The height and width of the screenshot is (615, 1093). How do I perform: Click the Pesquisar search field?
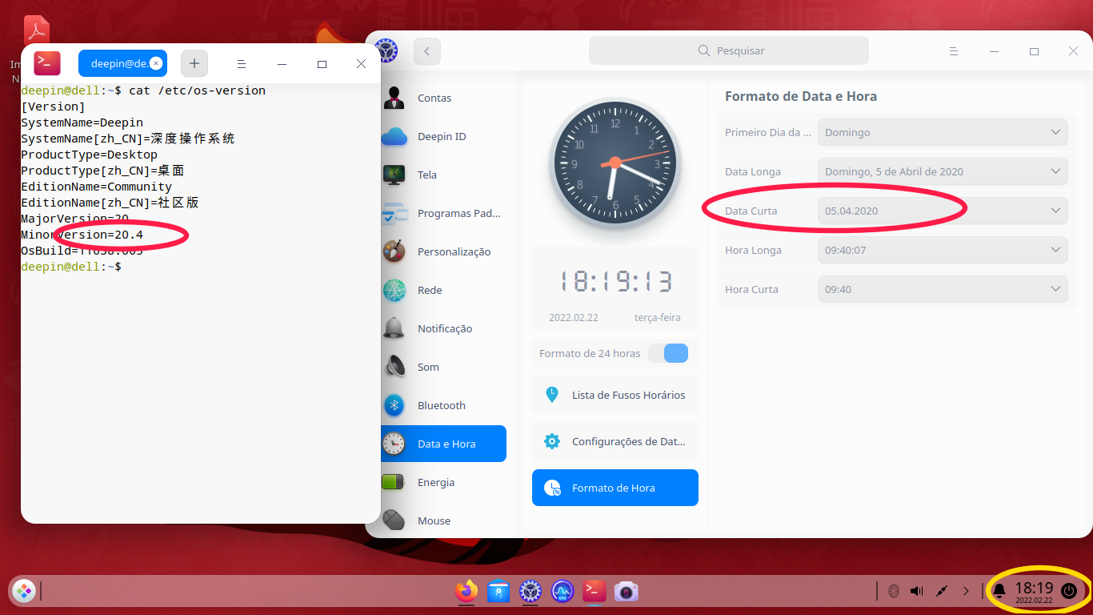coord(729,50)
